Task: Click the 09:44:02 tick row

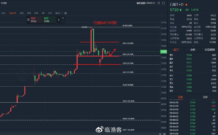Action: (192, 120)
